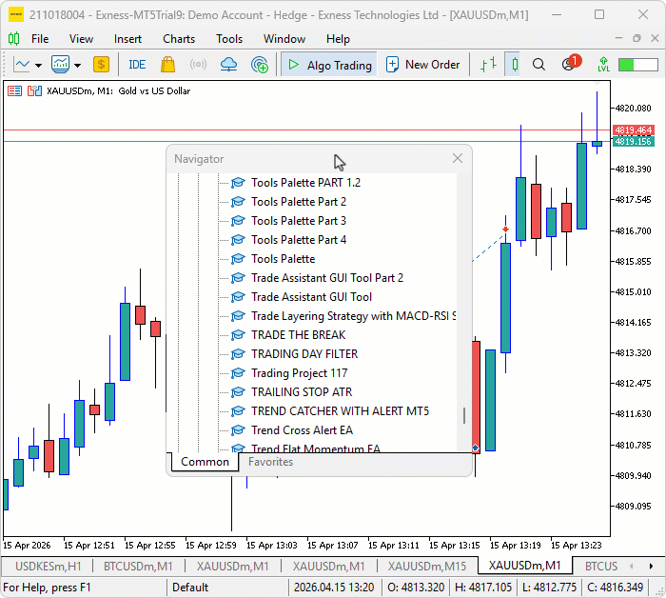Open the Charts menu
This screenshot has height=598, width=666.
(x=179, y=39)
